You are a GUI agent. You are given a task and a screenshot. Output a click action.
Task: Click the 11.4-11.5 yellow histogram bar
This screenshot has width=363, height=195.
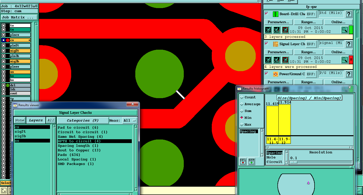[x=272, y=121]
